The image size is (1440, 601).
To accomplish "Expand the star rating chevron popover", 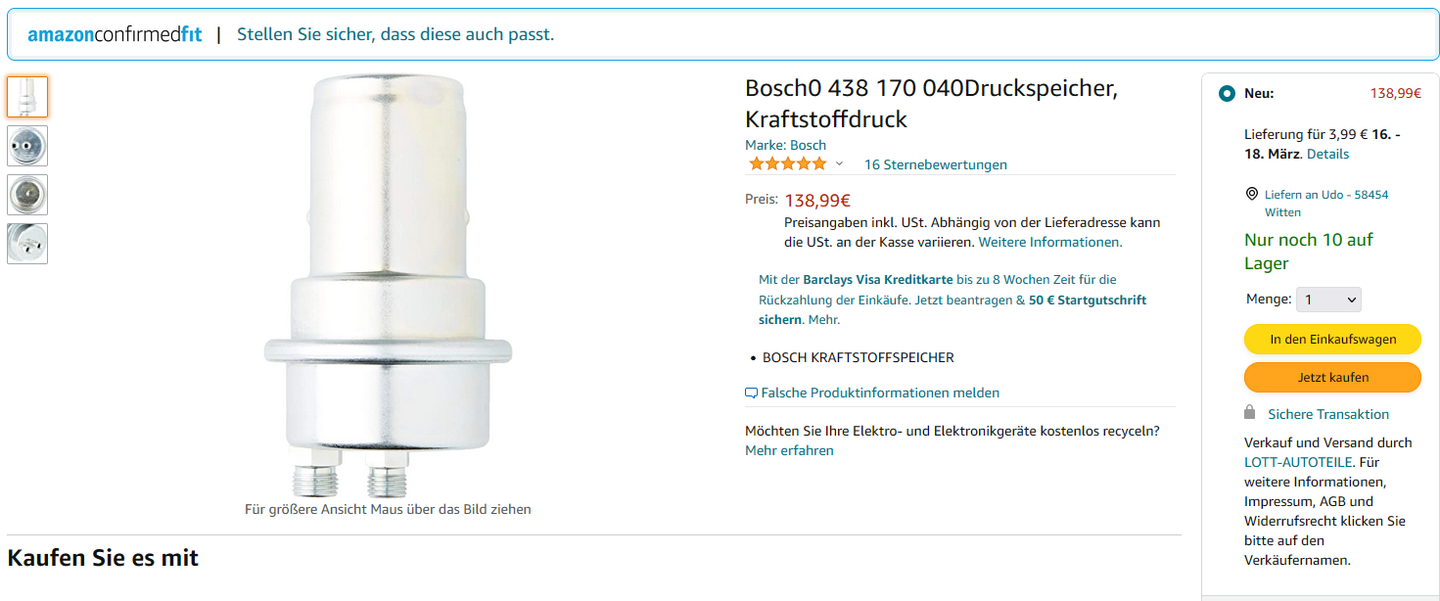I will tap(839, 163).
